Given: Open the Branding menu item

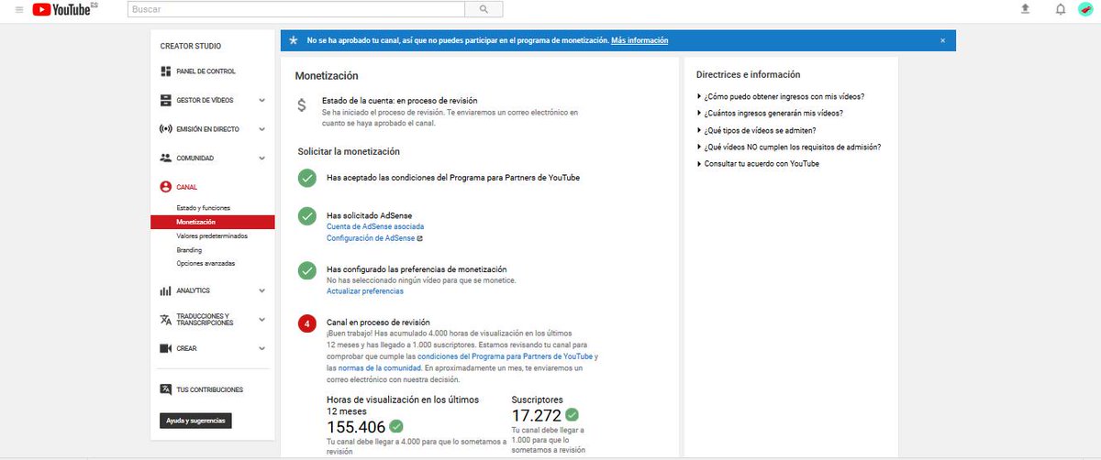Looking at the screenshot, I should point(189,249).
